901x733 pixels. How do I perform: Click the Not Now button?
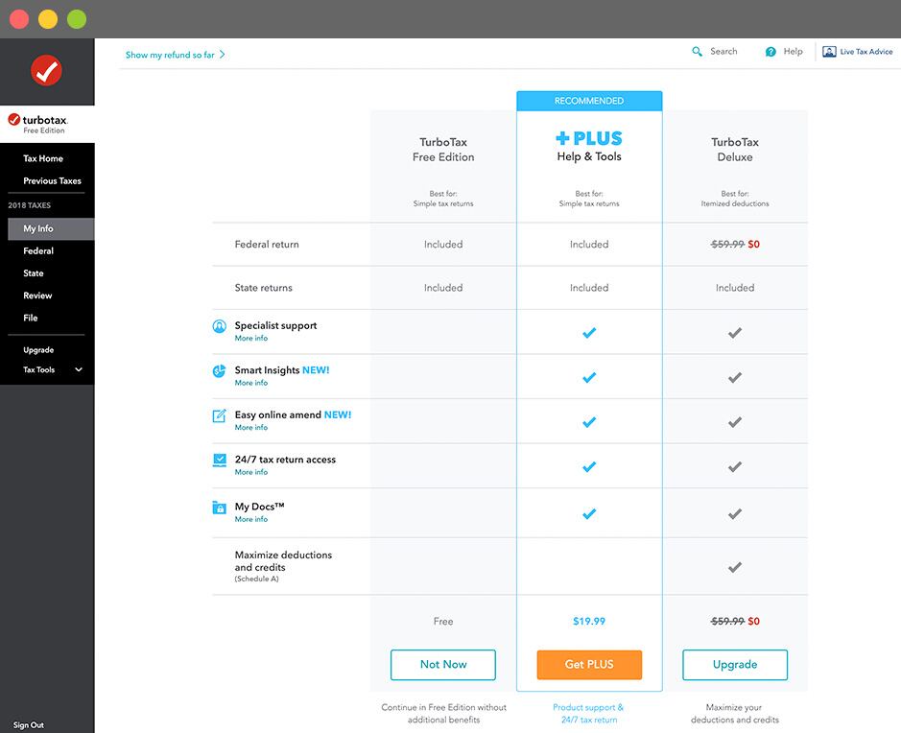(443, 665)
